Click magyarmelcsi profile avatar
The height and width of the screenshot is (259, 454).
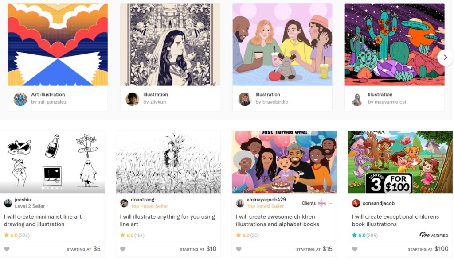tap(357, 99)
